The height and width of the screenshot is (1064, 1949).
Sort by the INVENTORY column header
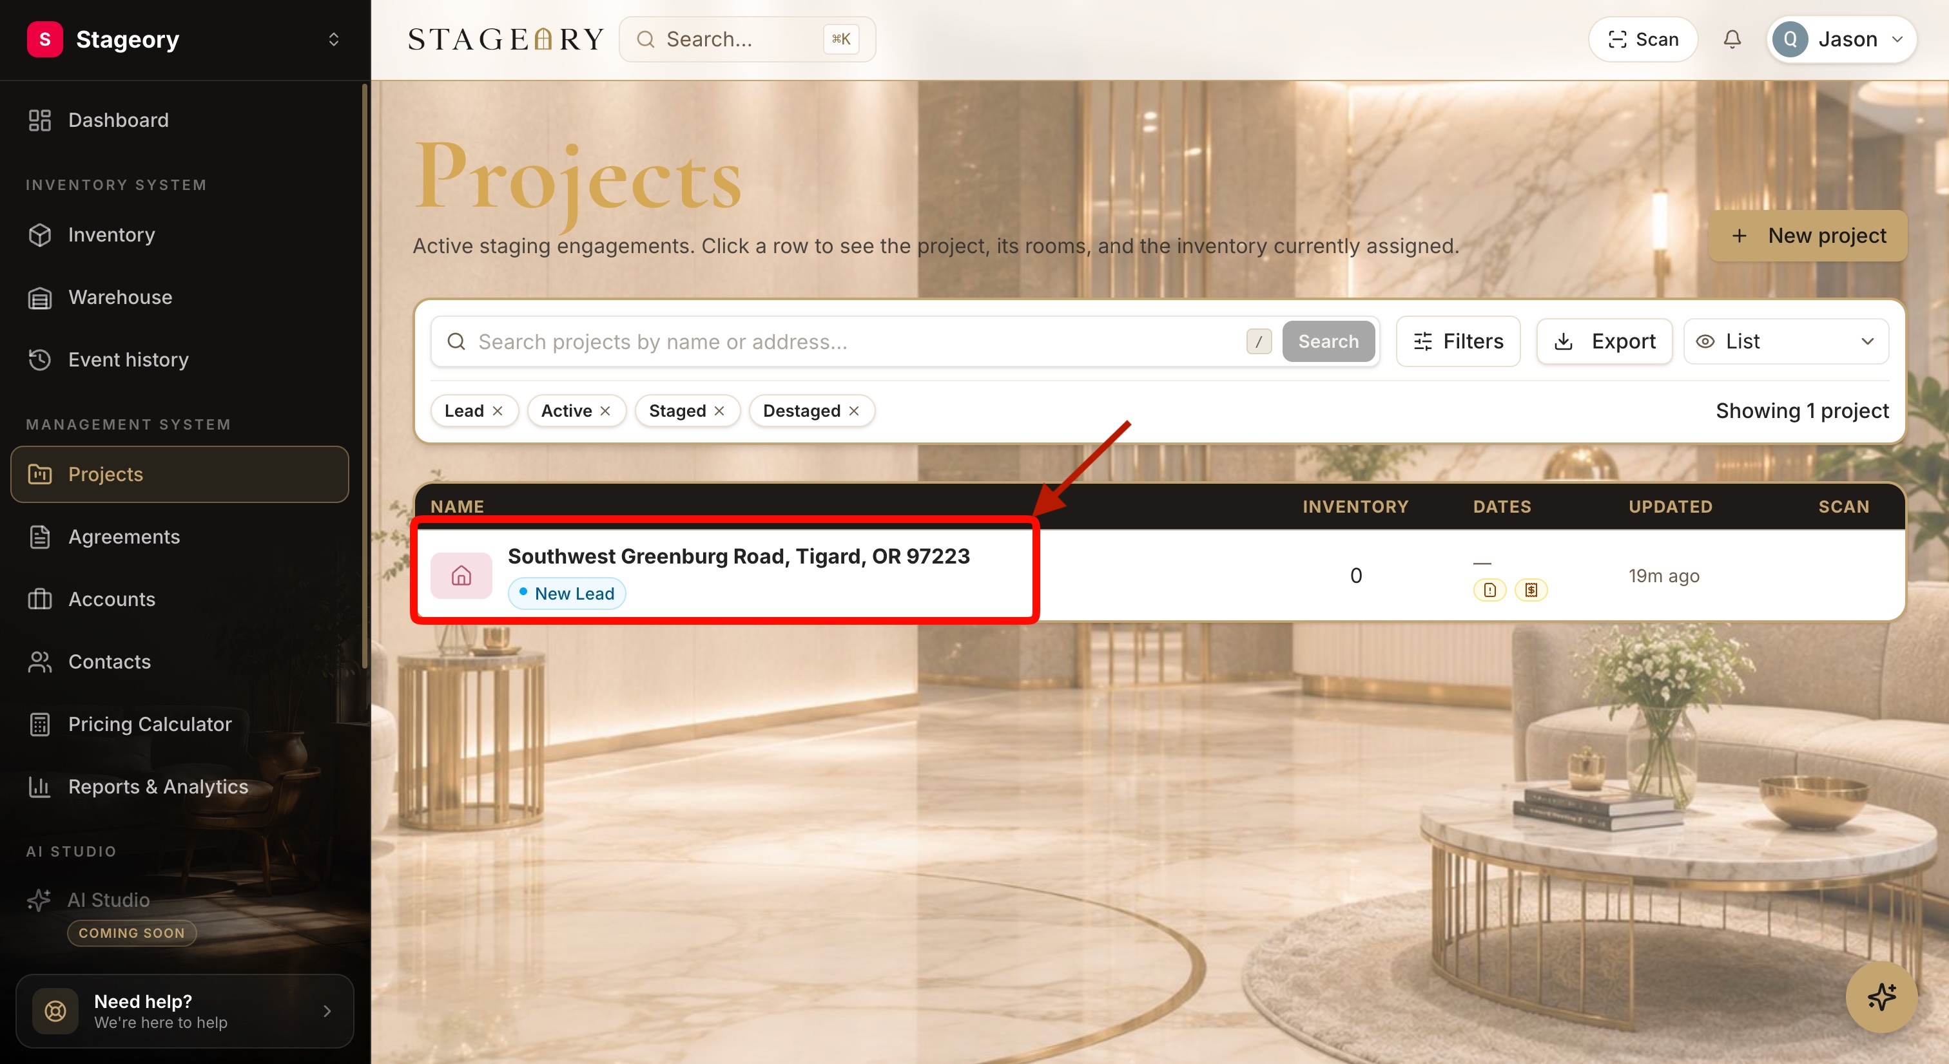[1355, 507]
